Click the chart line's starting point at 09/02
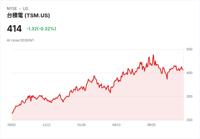 pos(12,113)
